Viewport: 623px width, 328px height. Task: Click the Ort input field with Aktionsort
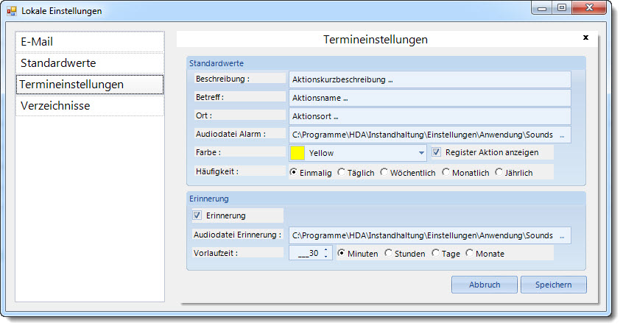(430, 117)
